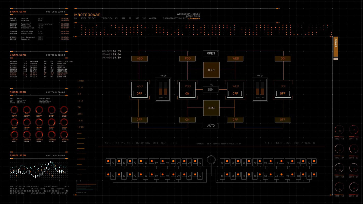
Task: Toggle the ASD module OFF state box
Action: (139, 94)
